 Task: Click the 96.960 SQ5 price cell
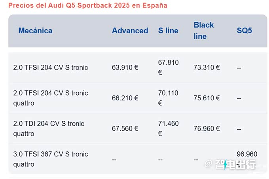(246, 154)
